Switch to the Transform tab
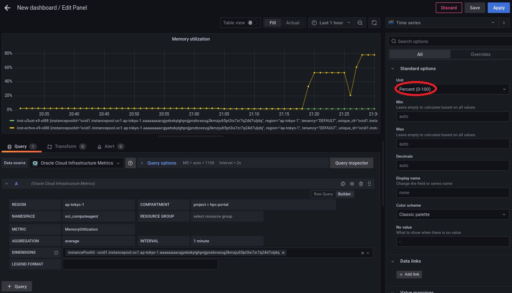512x293 pixels. click(65, 146)
